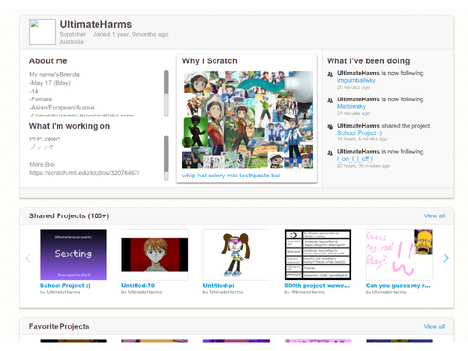View all Shared Projects
This screenshot has width=468, height=351.
[x=434, y=216]
